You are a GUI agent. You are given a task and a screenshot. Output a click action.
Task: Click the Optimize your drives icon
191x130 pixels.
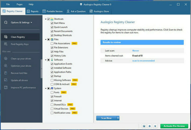[6, 66]
